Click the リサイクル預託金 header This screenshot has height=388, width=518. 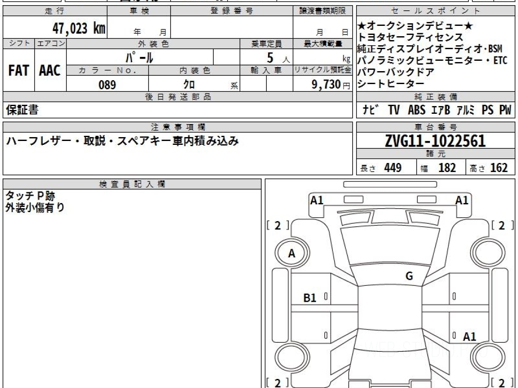323,70
